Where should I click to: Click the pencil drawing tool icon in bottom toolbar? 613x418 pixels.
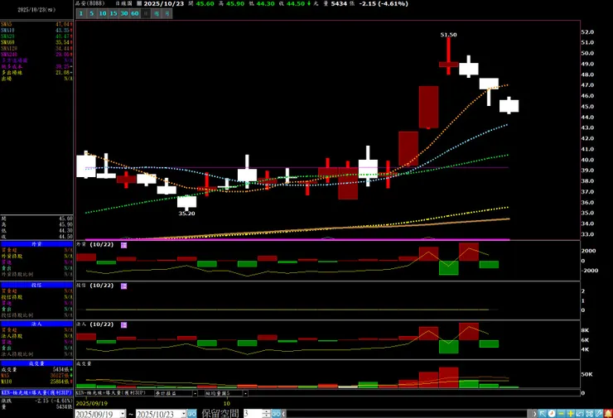pyautogui.click(x=599, y=414)
